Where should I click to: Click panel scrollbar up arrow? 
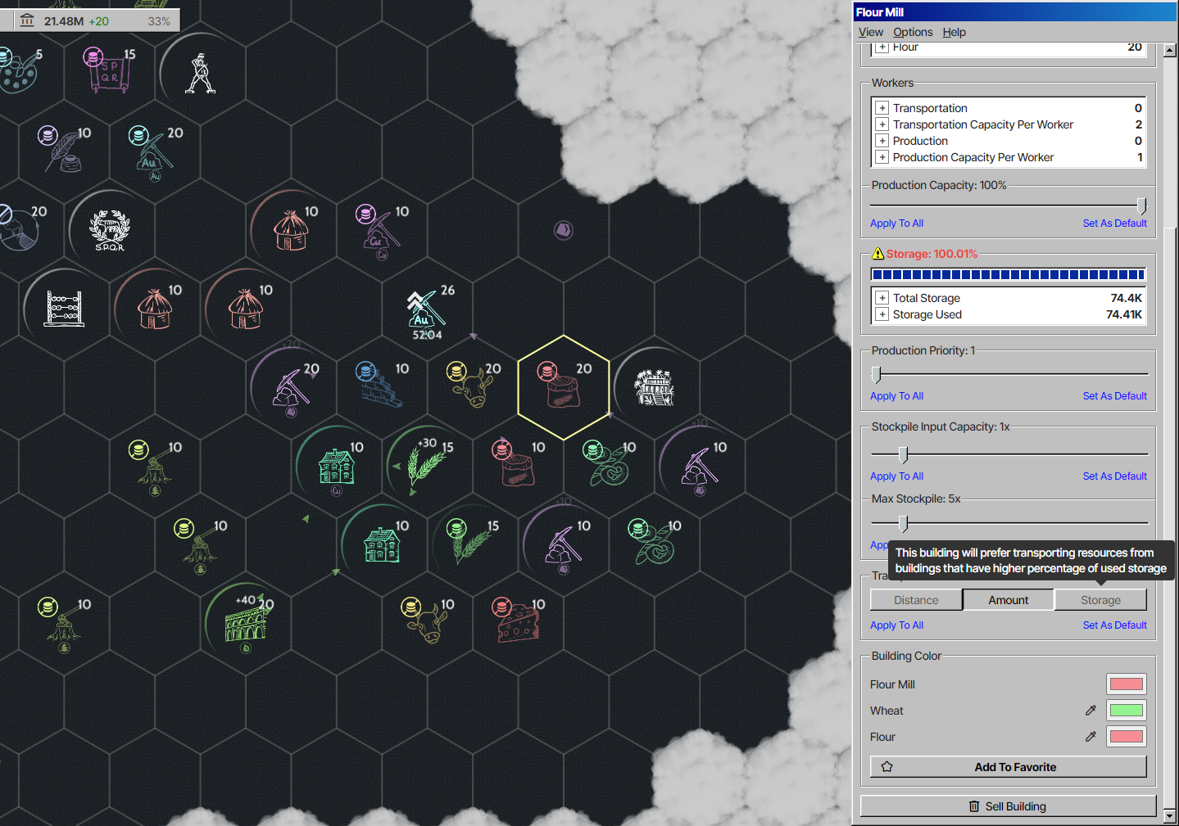click(1170, 50)
